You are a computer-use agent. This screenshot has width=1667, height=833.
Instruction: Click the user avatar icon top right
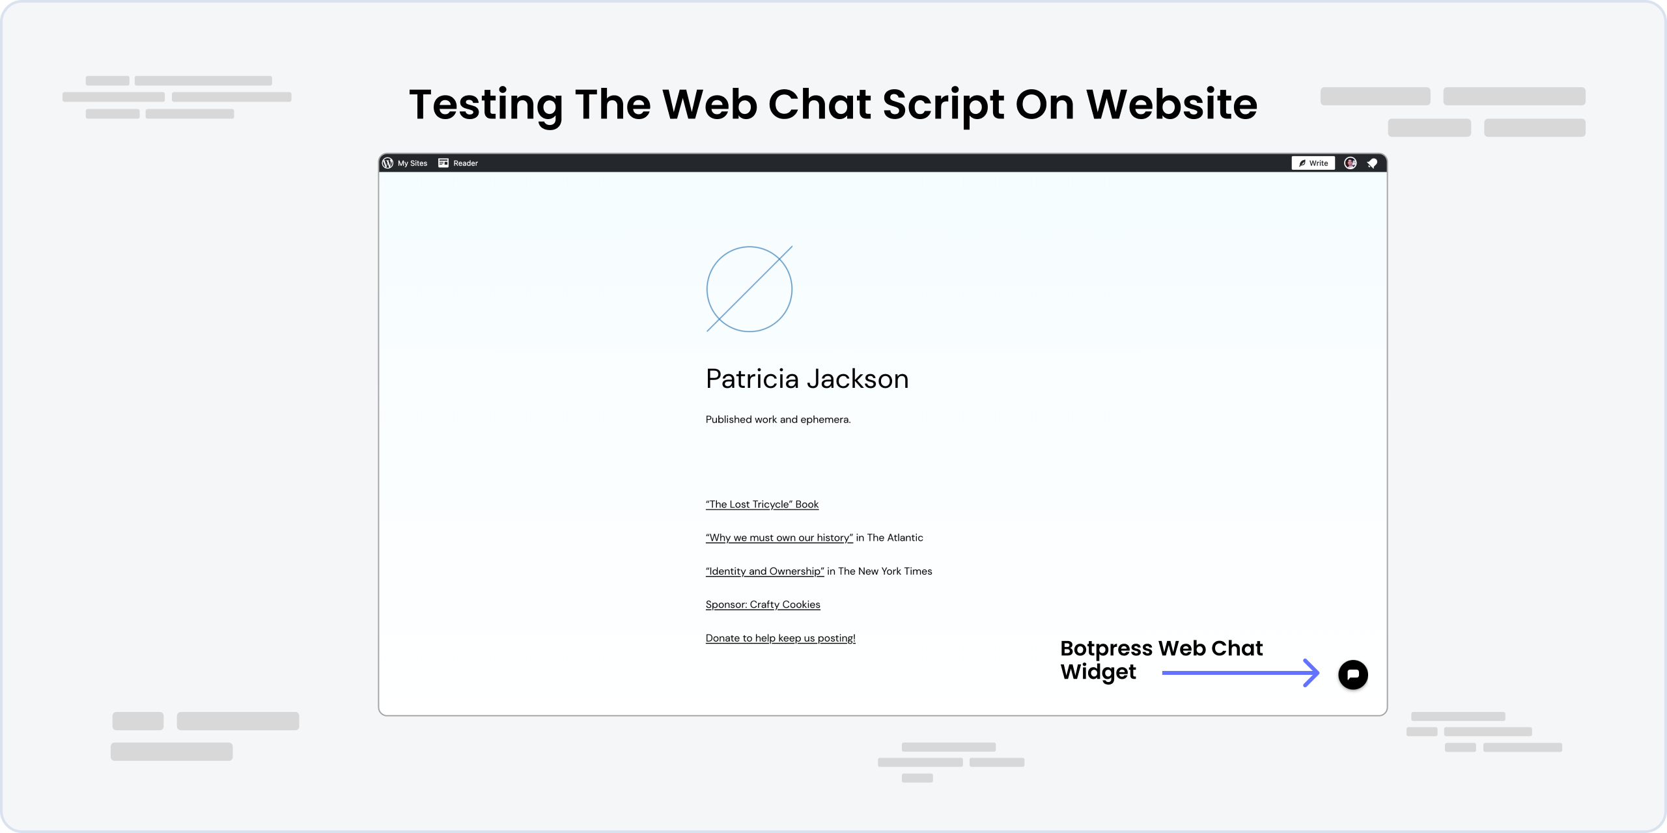[x=1350, y=163]
